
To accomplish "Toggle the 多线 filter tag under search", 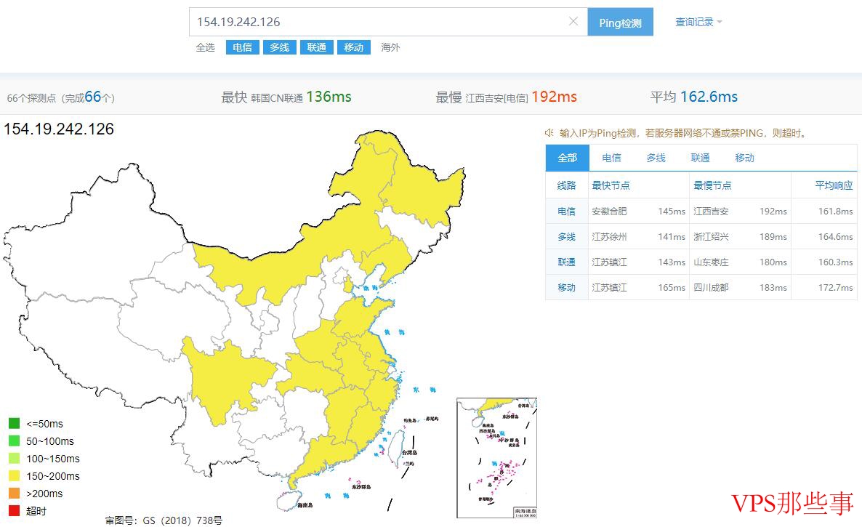I will pyautogui.click(x=280, y=47).
